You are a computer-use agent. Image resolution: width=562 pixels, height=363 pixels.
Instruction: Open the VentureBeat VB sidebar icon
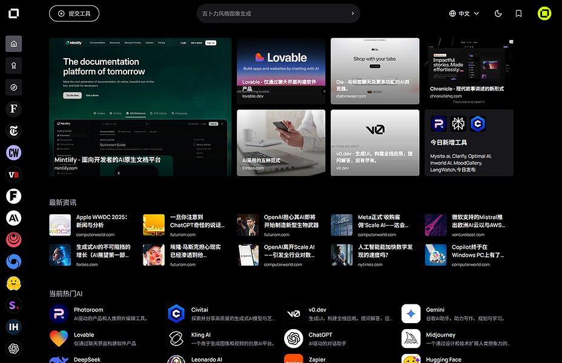tap(13, 175)
